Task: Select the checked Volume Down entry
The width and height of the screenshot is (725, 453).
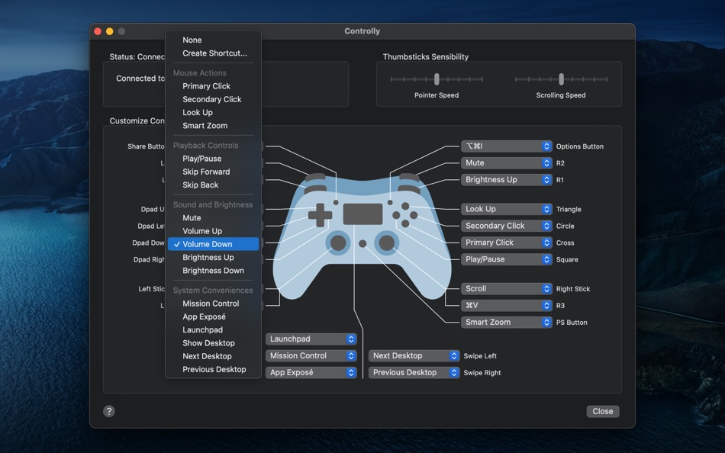Action: (x=213, y=244)
